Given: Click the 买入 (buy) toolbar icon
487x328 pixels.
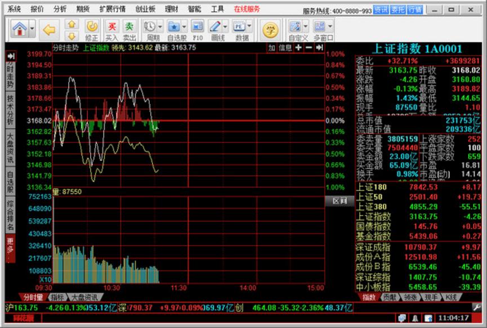Looking at the screenshot, I should coord(112,26).
